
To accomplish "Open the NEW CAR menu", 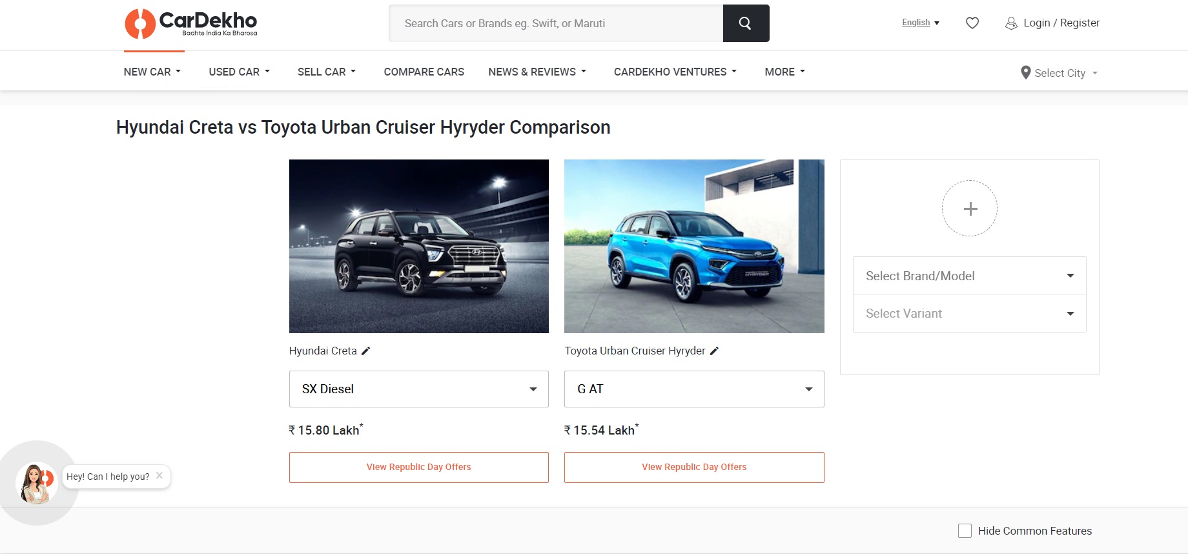I will click(152, 72).
